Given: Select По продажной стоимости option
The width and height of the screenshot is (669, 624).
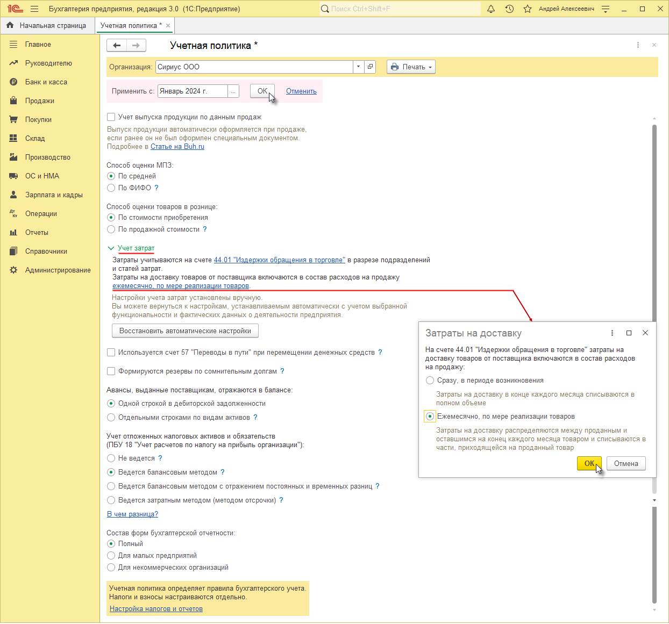Looking at the screenshot, I should pyautogui.click(x=111, y=229).
